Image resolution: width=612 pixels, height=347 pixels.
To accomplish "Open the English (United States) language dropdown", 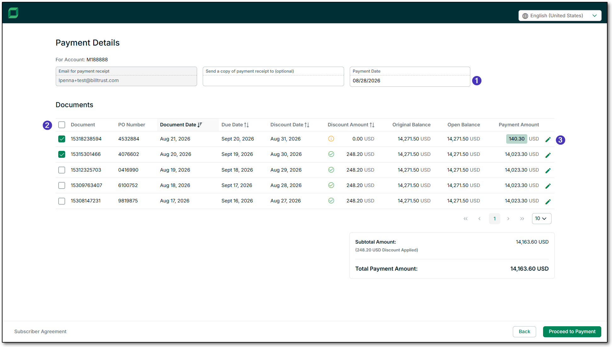I will 560,16.
